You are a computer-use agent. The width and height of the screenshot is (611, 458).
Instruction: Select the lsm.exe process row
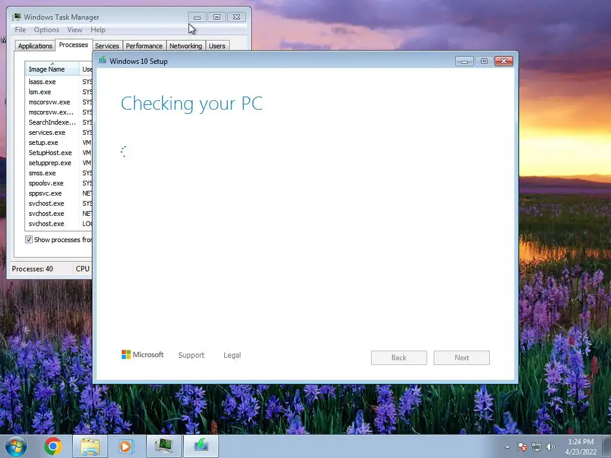[58, 92]
